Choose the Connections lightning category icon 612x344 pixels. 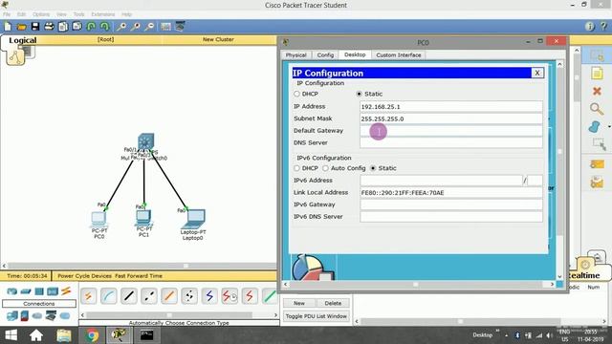coord(66,290)
